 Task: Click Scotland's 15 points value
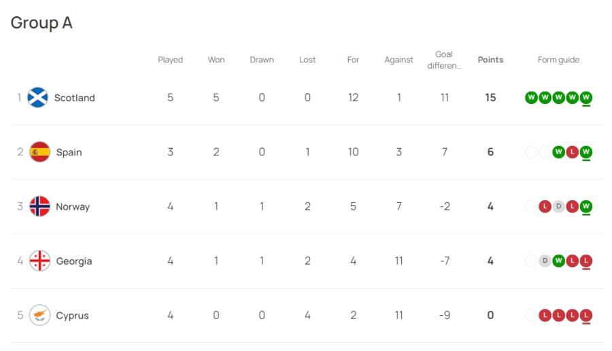pos(490,97)
